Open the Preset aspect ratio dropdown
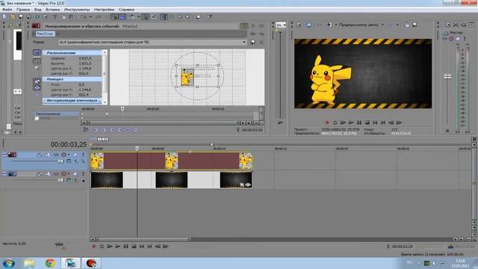The height and width of the screenshot is (269, 478). 244,43
